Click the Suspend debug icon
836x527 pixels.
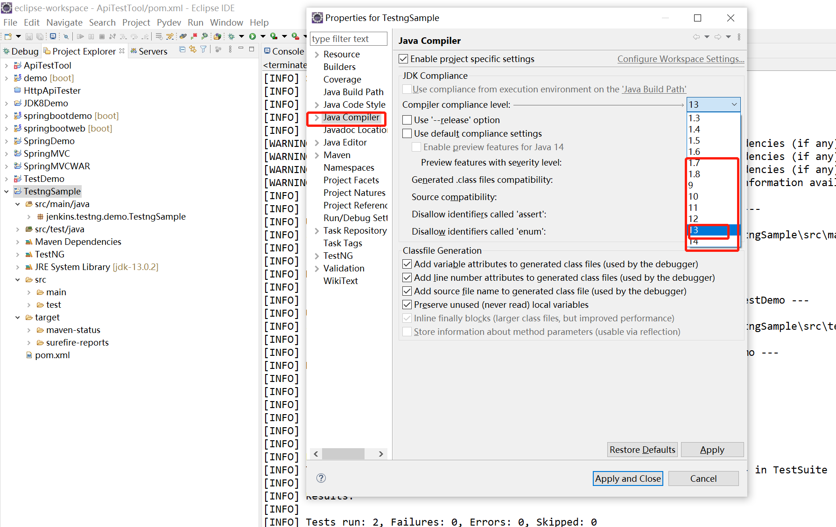91,36
